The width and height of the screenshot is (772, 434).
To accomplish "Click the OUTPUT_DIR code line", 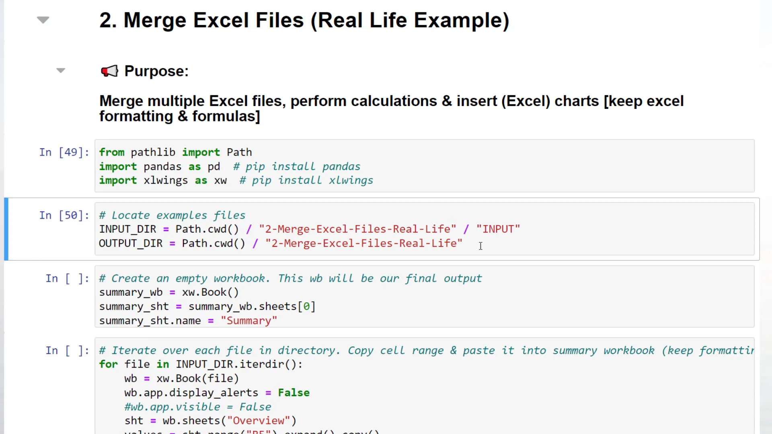I will 281,243.
